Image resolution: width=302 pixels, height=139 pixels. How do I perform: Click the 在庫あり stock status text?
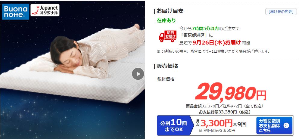point(166,20)
